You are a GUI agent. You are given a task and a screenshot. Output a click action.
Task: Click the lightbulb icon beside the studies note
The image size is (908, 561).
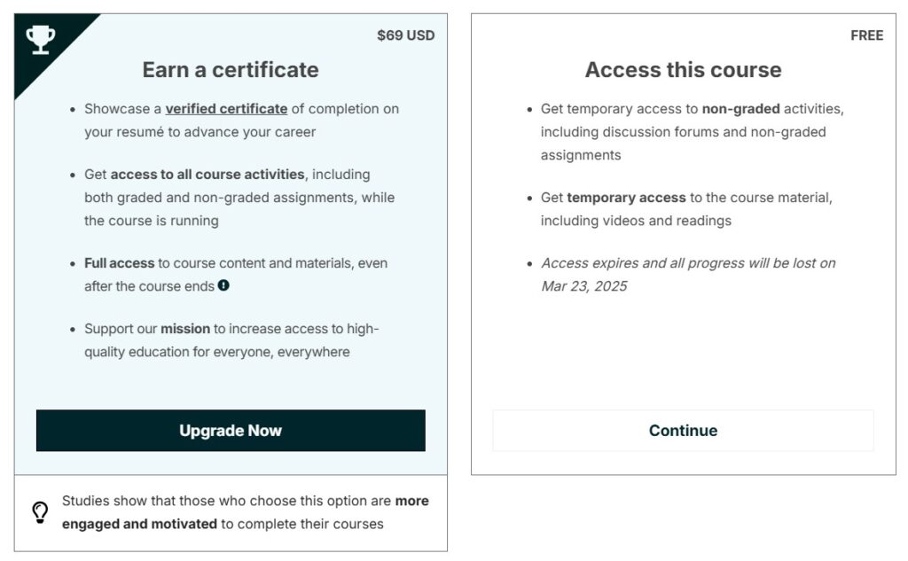[x=40, y=511]
